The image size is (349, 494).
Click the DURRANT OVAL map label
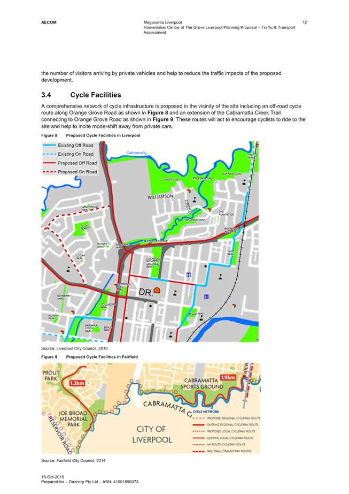click(232, 174)
